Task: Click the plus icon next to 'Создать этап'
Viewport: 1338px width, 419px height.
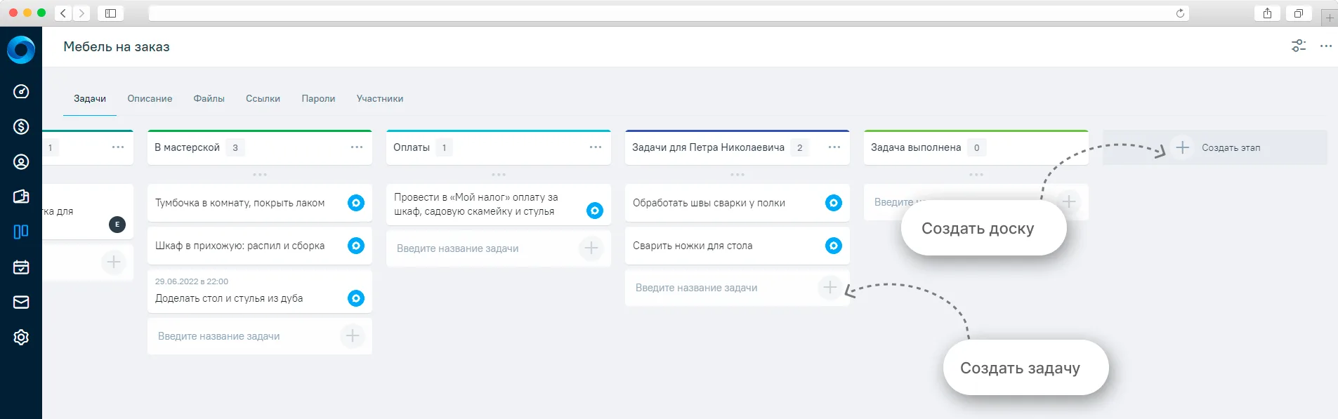Action: point(1183,147)
